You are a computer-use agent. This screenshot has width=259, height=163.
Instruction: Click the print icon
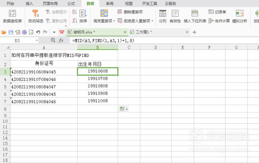click(24, 32)
